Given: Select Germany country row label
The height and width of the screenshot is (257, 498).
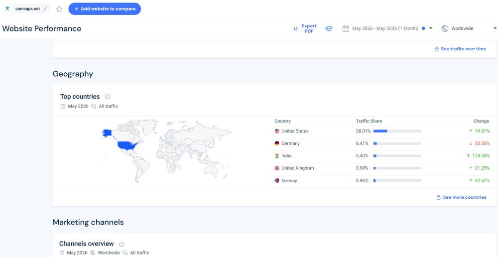Looking at the screenshot, I should [x=290, y=143].
